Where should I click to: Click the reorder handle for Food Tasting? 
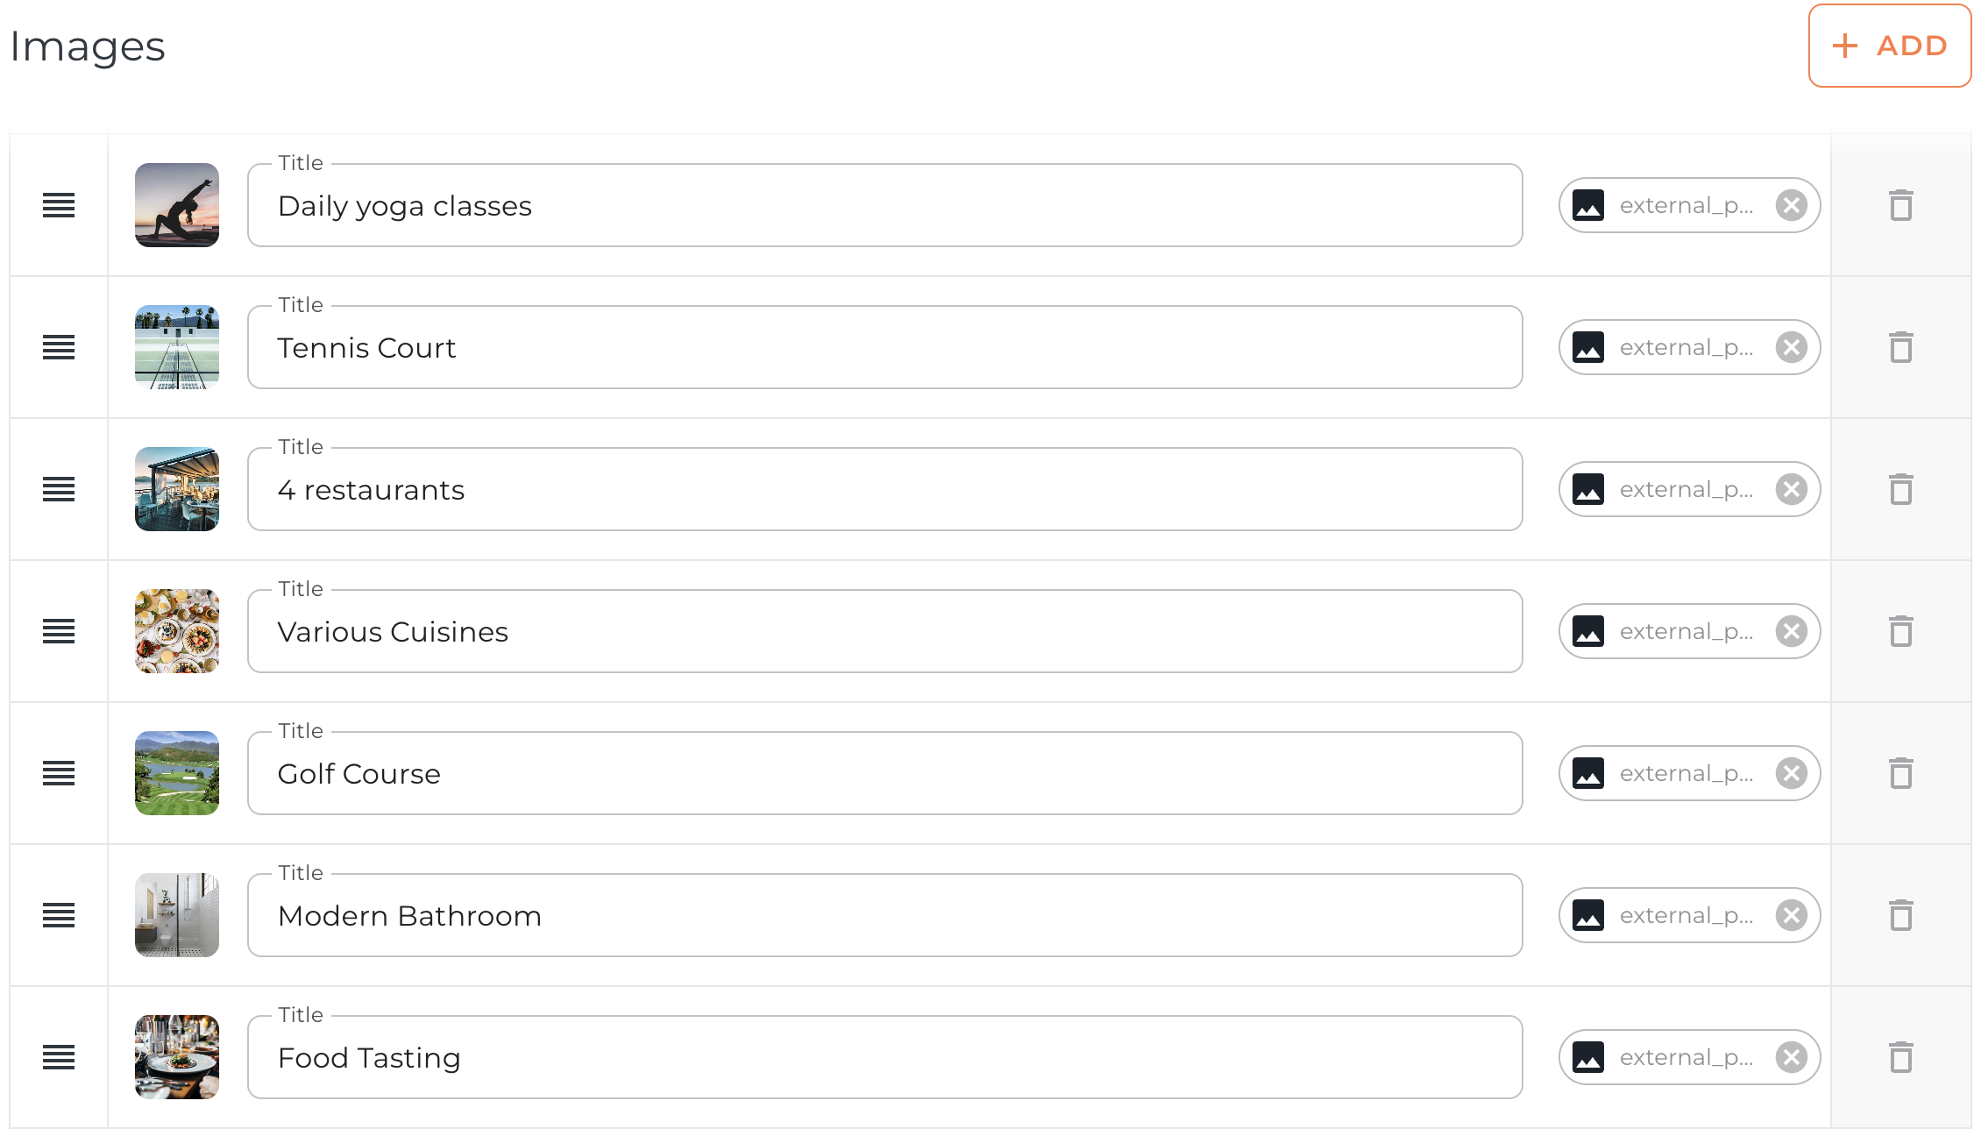pyautogui.click(x=59, y=1058)
